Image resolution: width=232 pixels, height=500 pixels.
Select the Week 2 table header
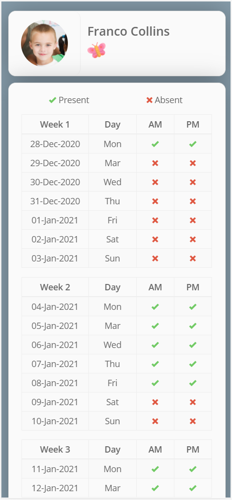(55, 287)
